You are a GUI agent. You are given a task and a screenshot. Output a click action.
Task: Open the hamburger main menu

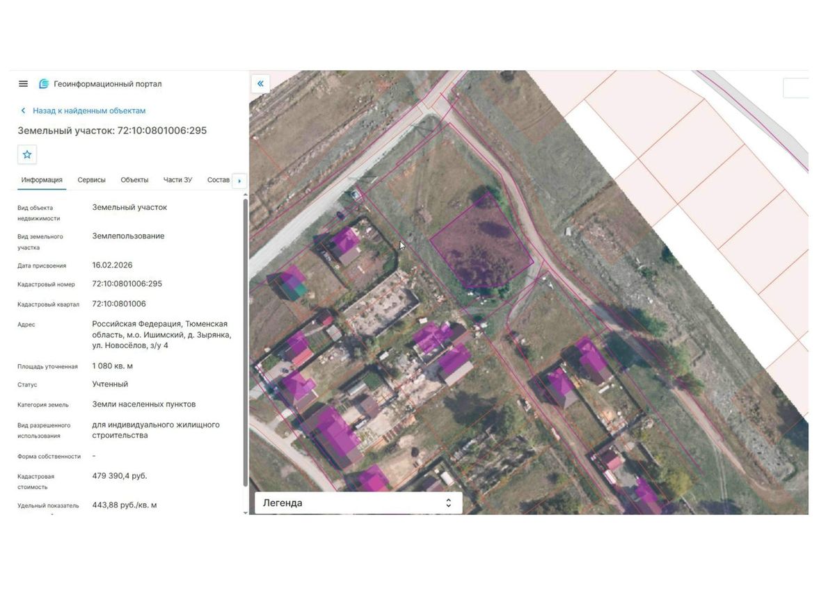click(x=23, y=83)
